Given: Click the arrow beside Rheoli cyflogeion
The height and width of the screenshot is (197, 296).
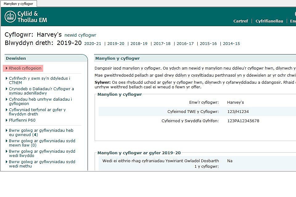Looking at the screenshot, I should [x=7, y=68].
